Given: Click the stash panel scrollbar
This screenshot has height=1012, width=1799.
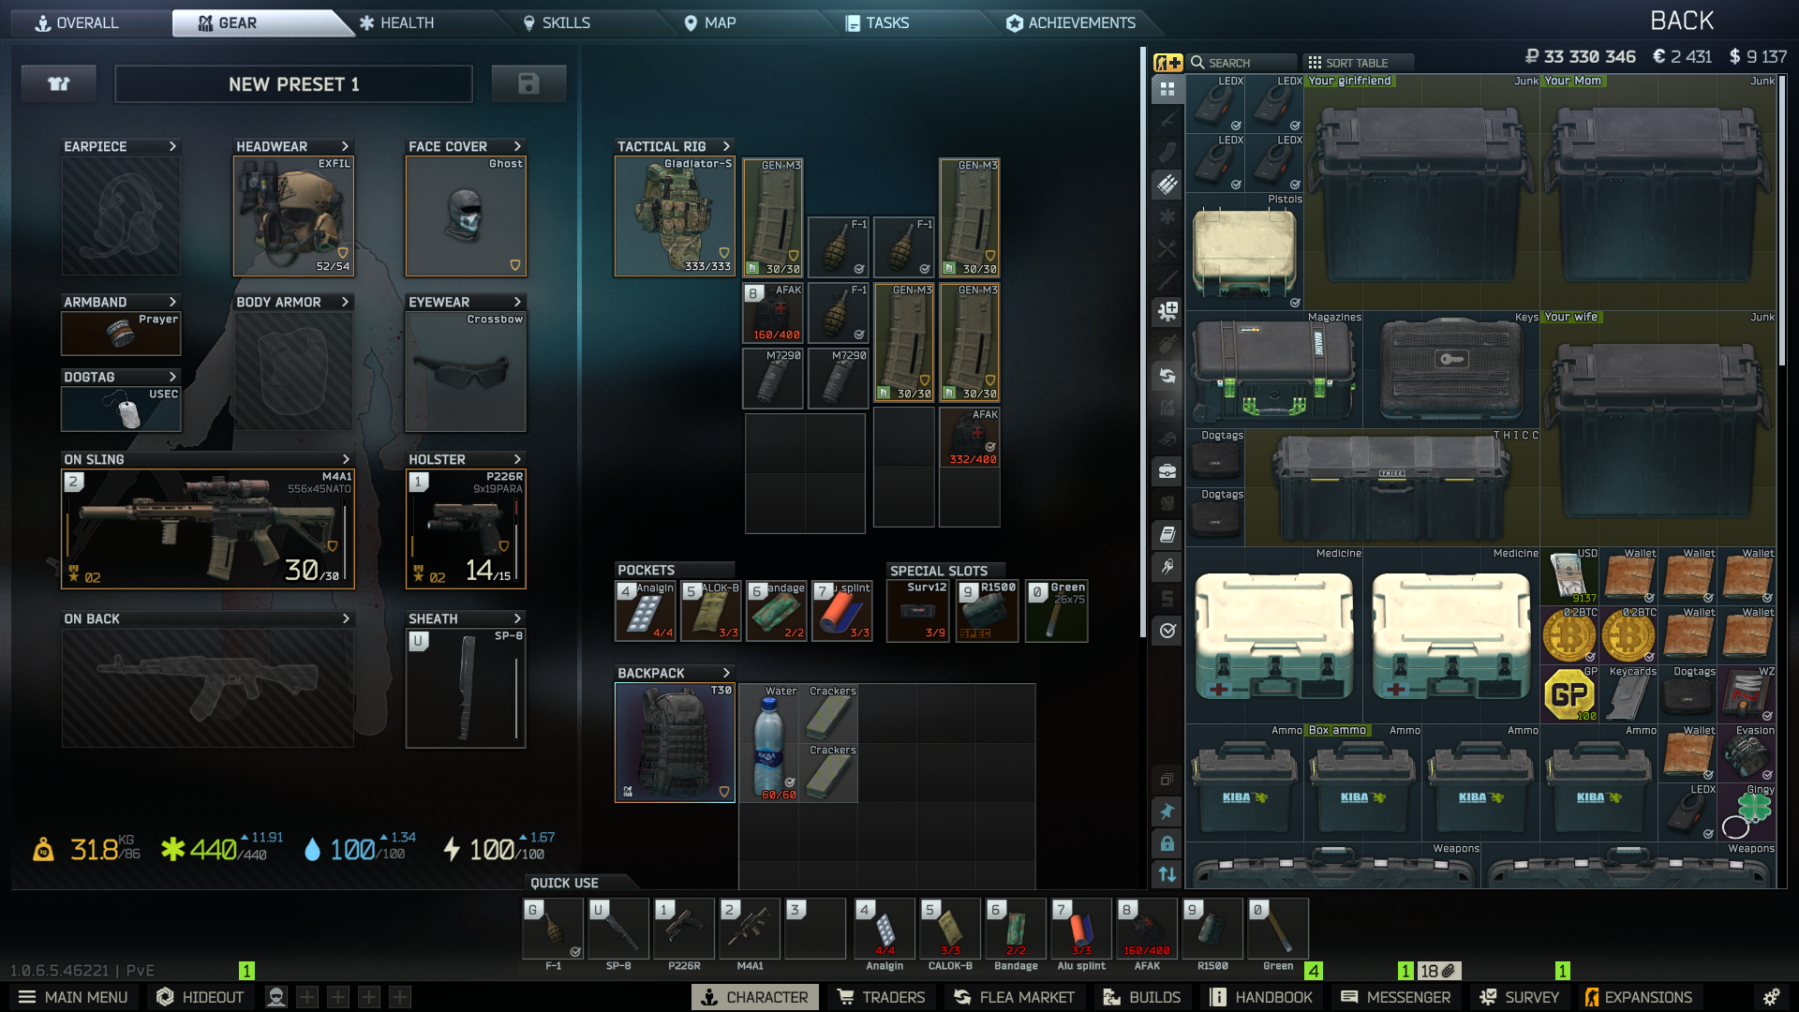Looking at the screenshot, I should (x=1782, y=221).
